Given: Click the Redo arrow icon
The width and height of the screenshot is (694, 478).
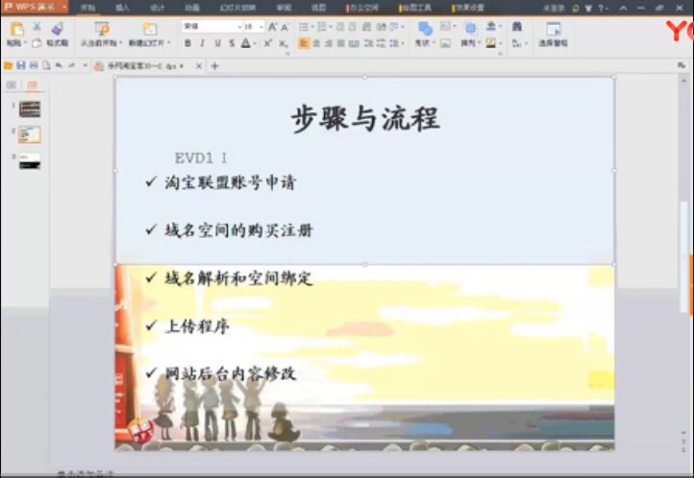Looking at the screenshot, I should (x=72, y=66).
